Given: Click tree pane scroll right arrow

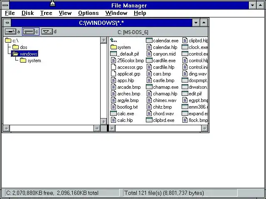Looking at the screenshot, I should click(97, 129).
